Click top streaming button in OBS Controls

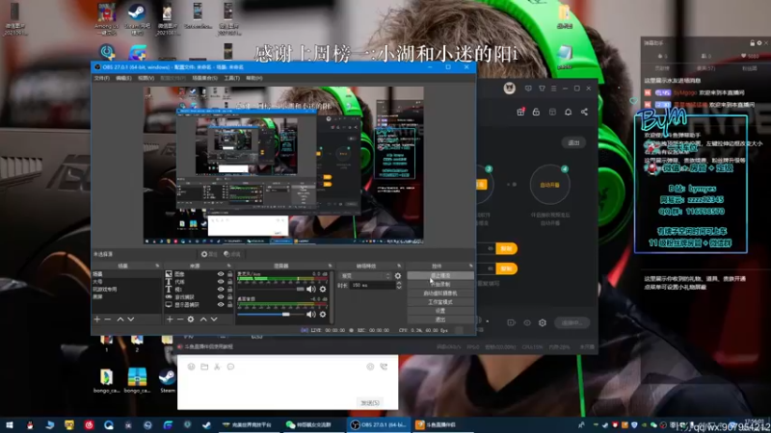tap(440, 276)
